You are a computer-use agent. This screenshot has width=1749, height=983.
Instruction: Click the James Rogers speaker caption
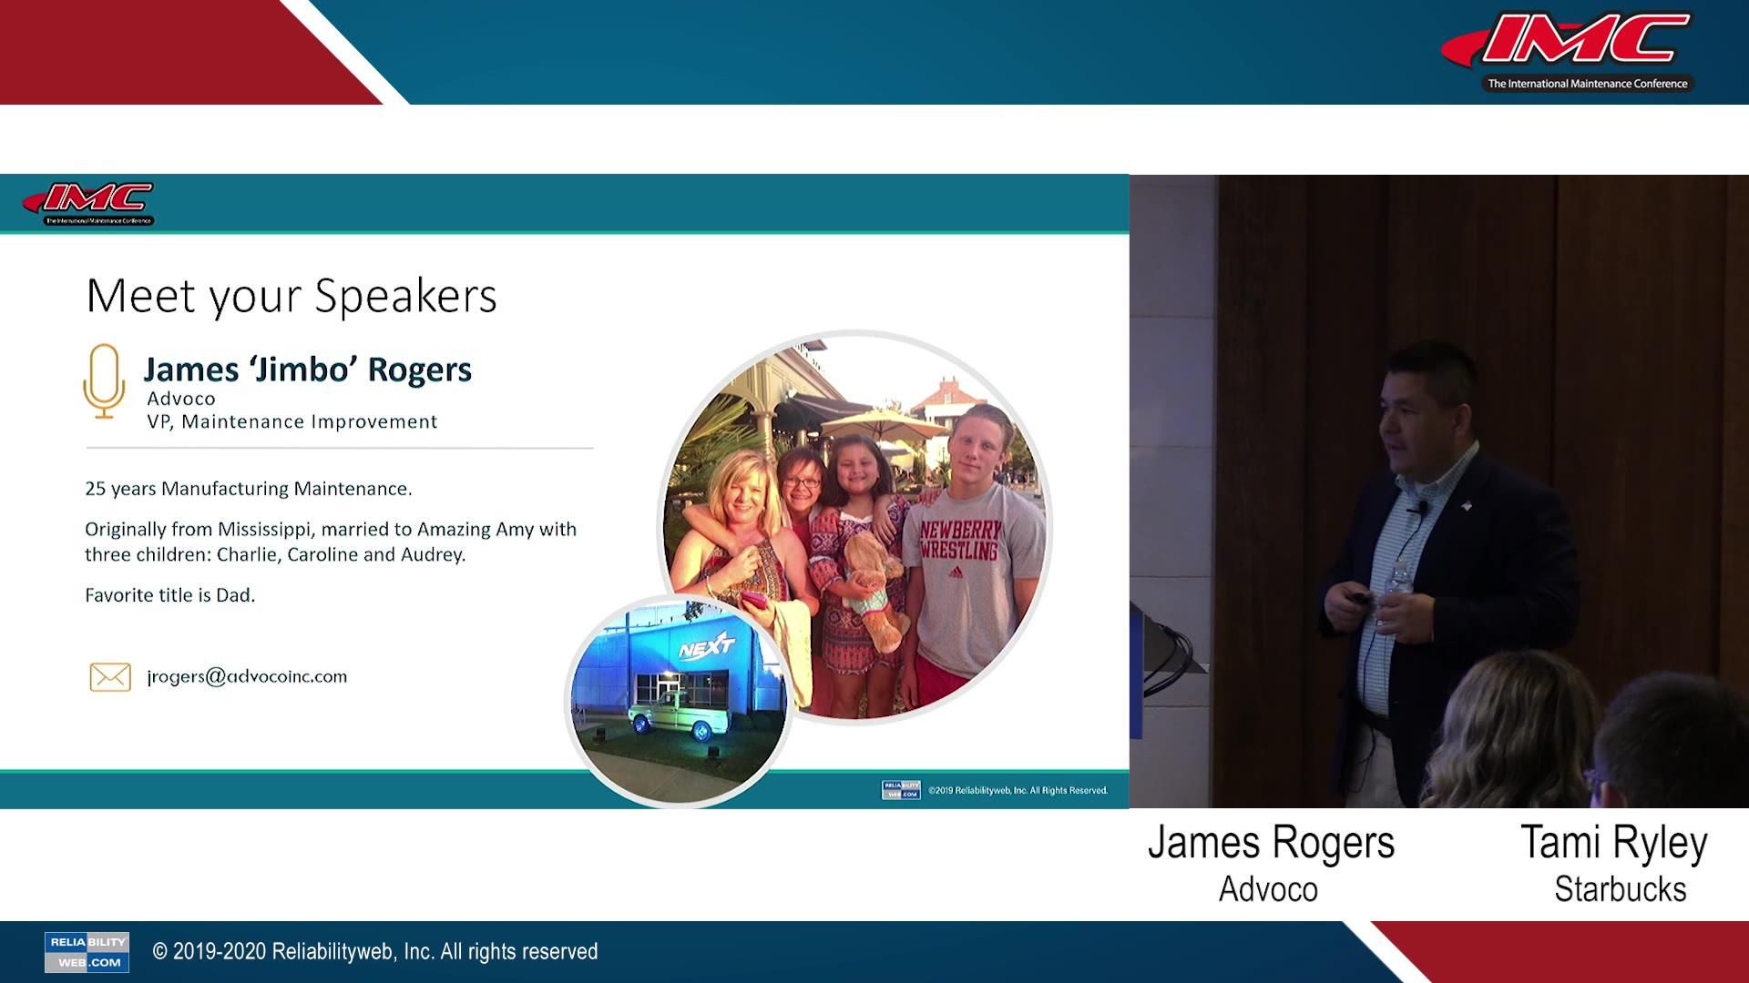pyautogui.click(x=1271, y=842)
